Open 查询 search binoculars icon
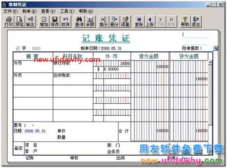The width and height of the screenshot is (227, 168). [79, 21]
